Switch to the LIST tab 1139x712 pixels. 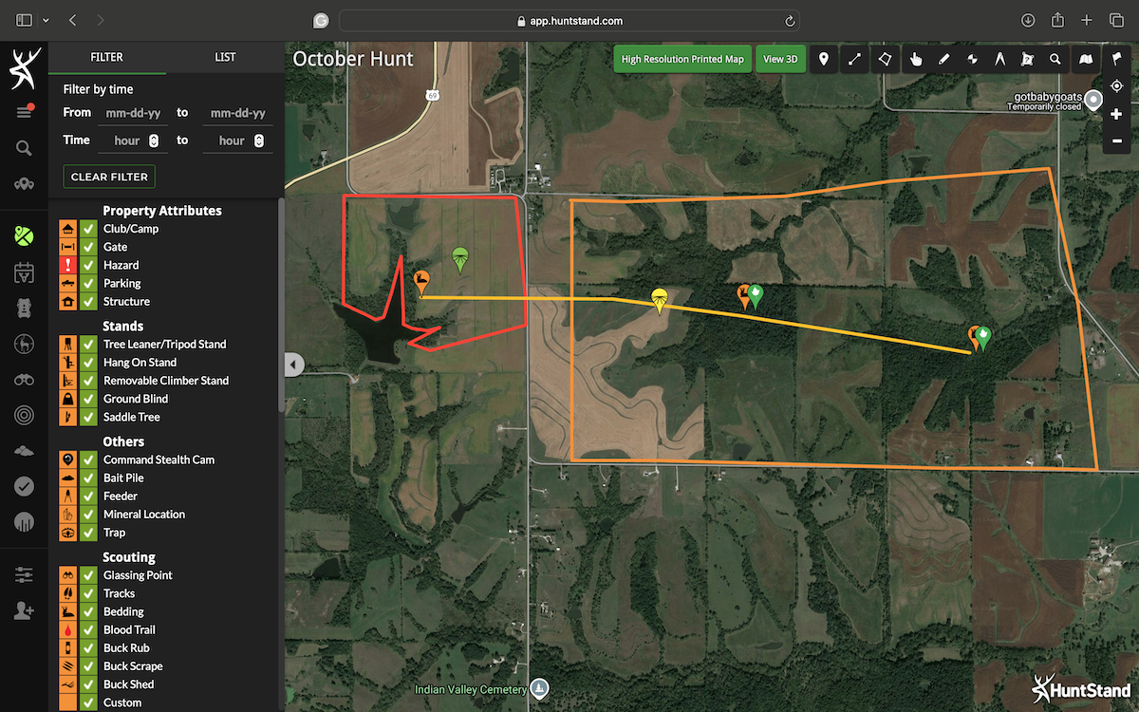coord(225,57)
